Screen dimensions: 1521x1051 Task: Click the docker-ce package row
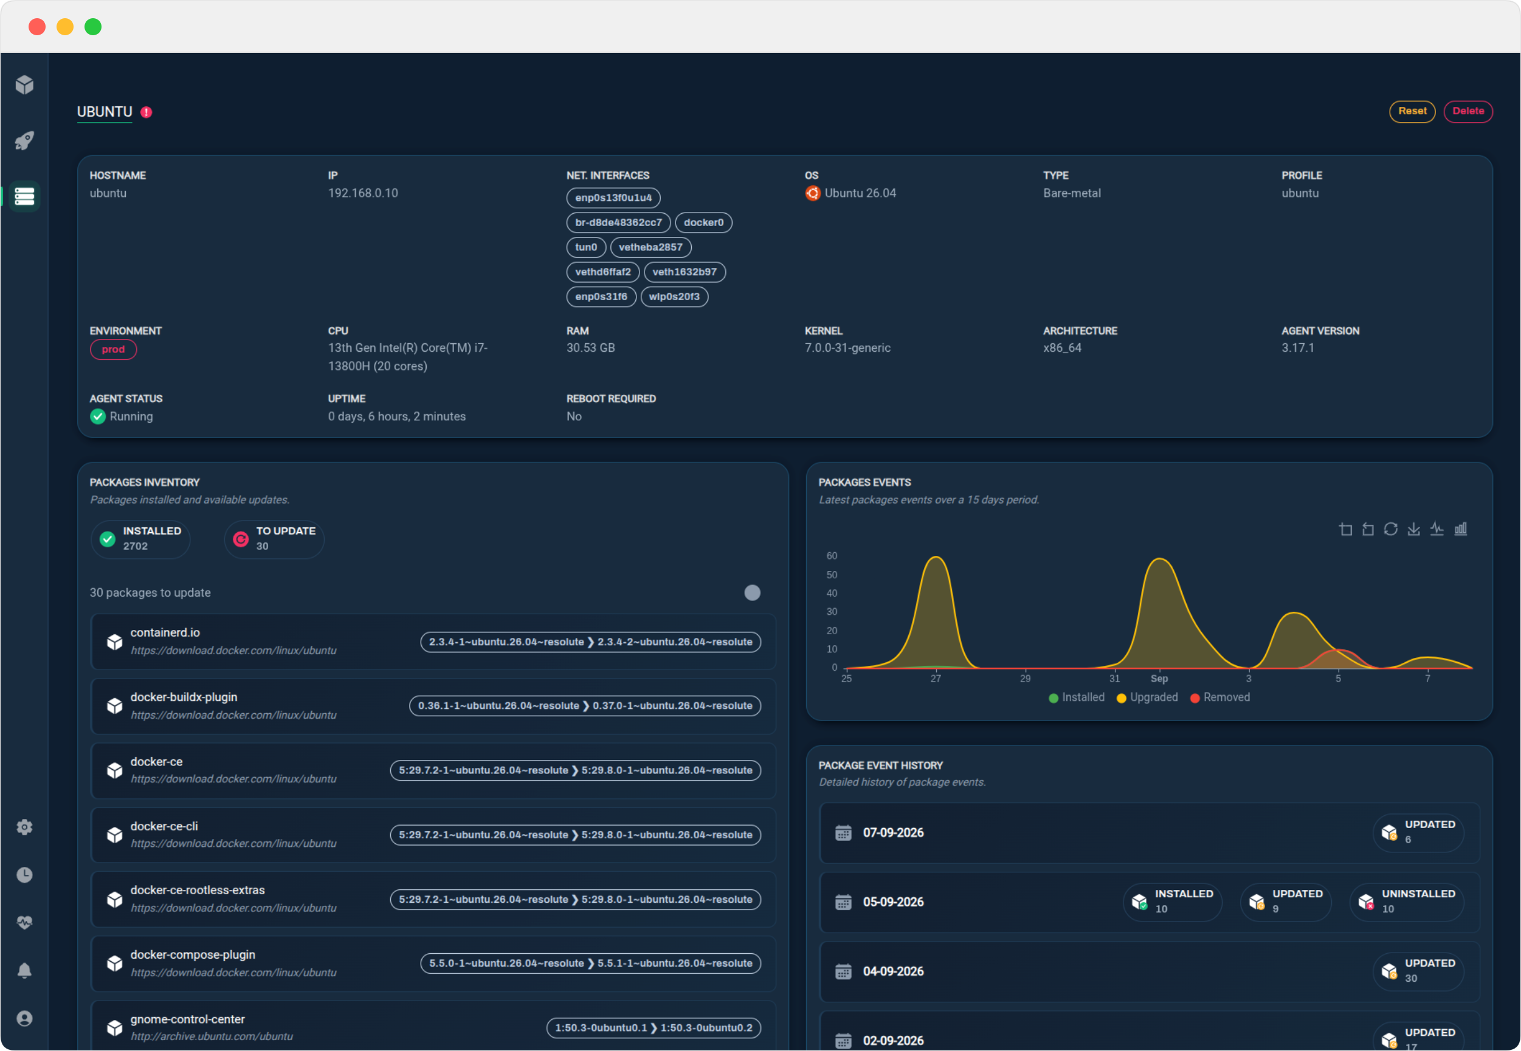[x=433, y=770]
